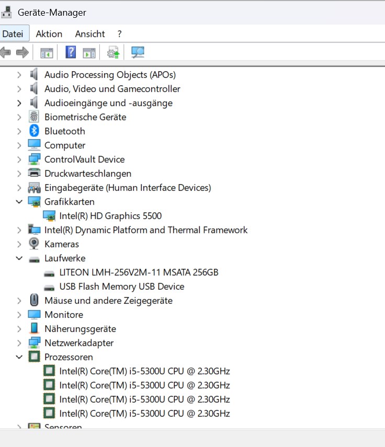Expand Audioeingänge und -ausgänge node
This screenshot has height=447, width=385.
coord(19,103)
